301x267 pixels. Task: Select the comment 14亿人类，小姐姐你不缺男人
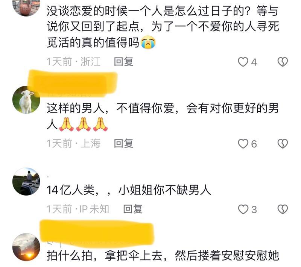tap(129, 190)
